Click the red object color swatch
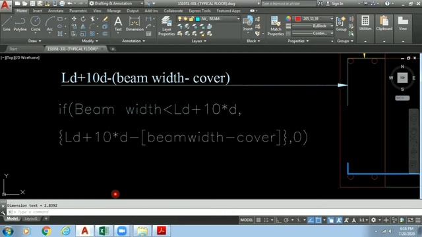The image size is (422, 237). point(298,19)
